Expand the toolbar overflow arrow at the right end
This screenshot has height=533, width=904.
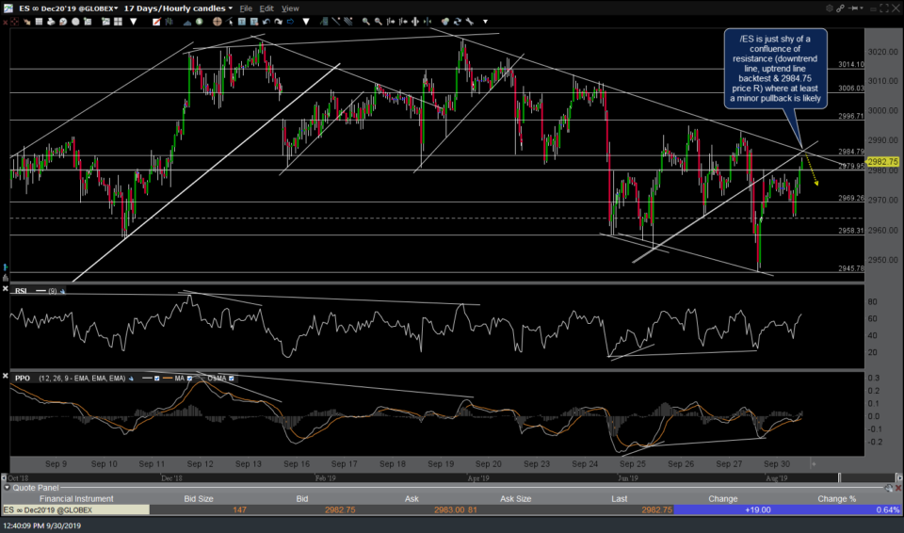pos(486,22)
